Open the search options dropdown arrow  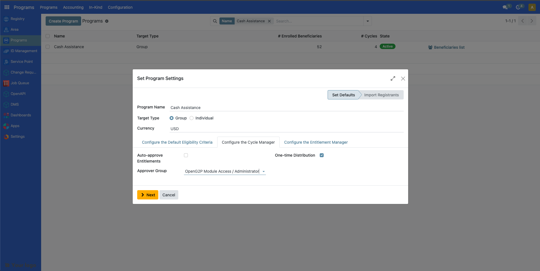367,21
